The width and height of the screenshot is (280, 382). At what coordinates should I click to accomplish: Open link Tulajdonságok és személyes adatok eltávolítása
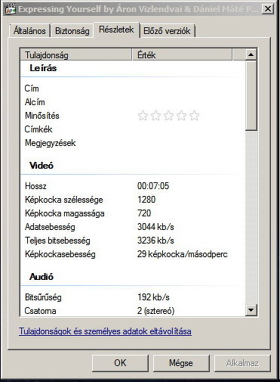pyautogui.click(x=105, y=331)
